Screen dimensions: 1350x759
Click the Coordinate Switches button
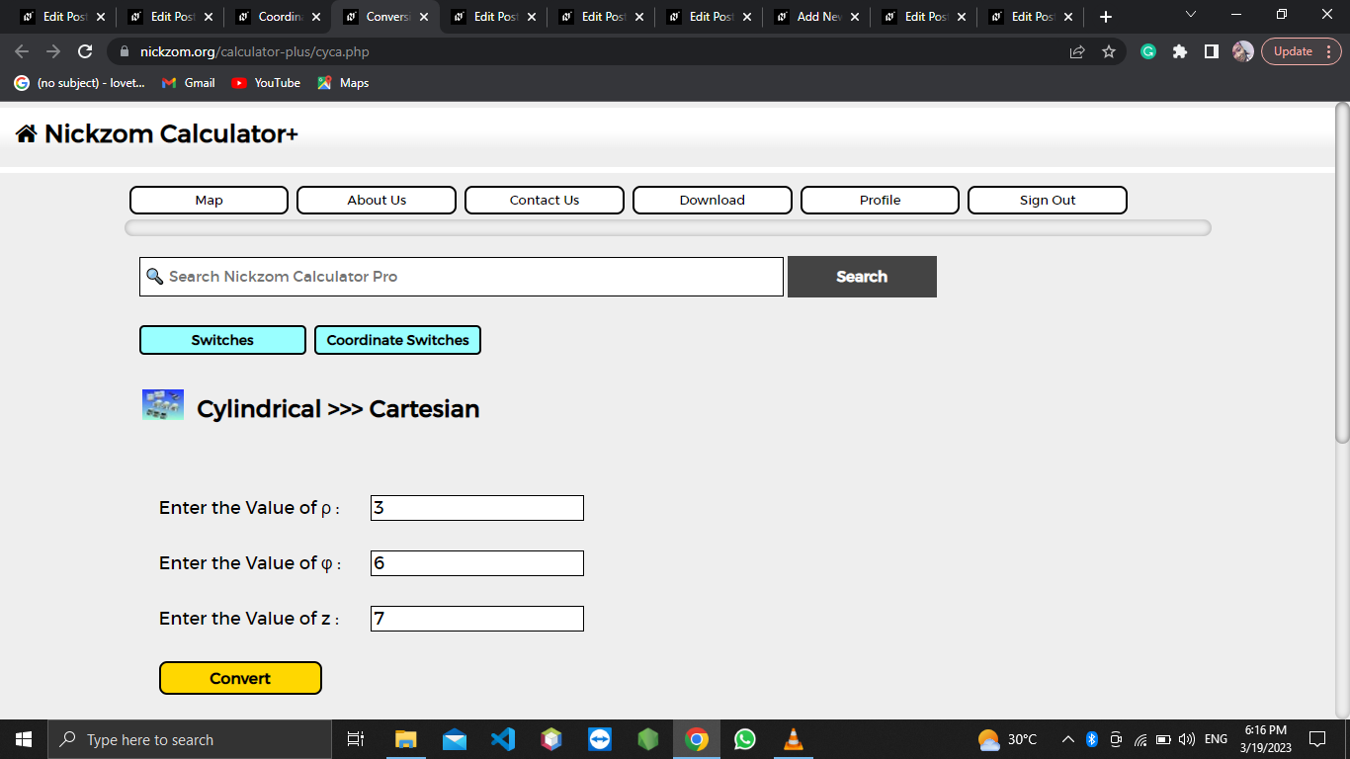tap(397, 340)
